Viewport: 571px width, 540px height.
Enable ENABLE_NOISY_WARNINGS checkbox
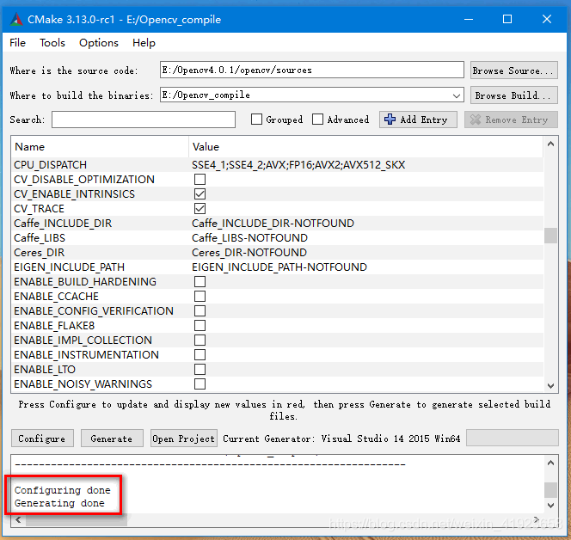pyautogui.click(x=200, y=384)
